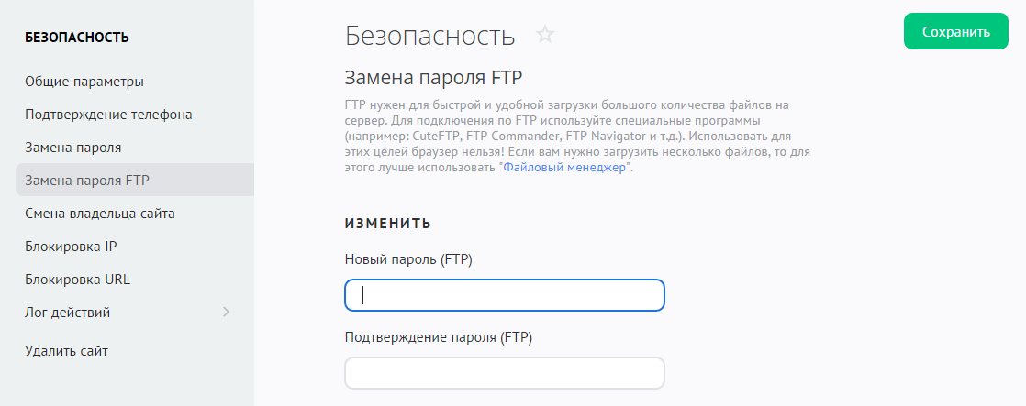Expand the Лог действий chevron arrow
Viewport: 1026px width, 406px height.
pos(226,313)
